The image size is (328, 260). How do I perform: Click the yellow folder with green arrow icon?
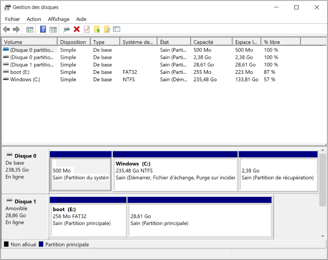click(97, 29)
